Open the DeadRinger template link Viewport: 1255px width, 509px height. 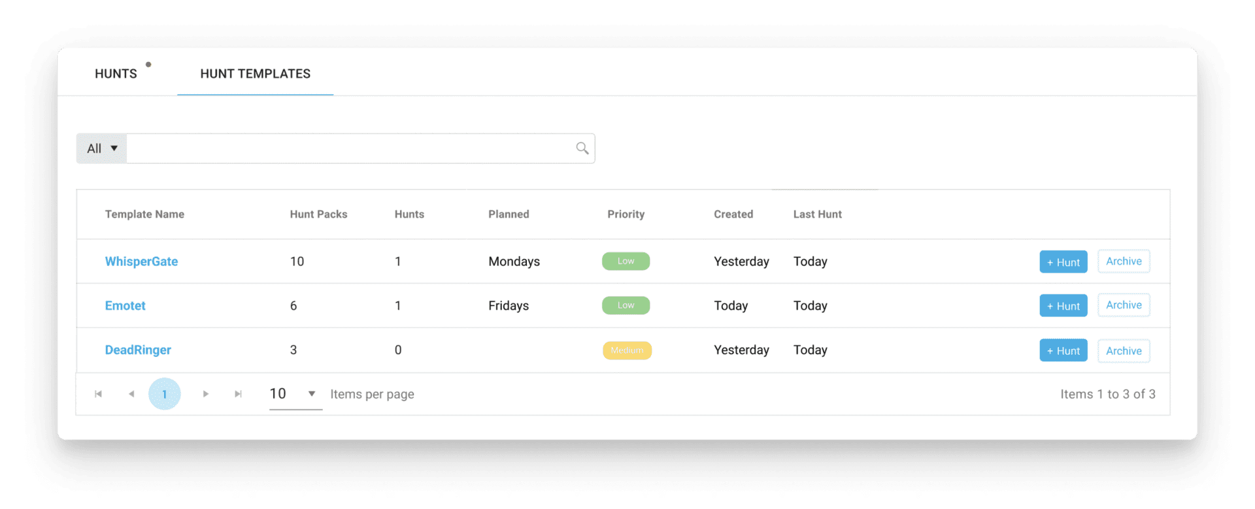(138, 350)
